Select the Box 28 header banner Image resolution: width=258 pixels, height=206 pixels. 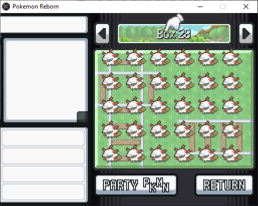(x=174, y=34)
